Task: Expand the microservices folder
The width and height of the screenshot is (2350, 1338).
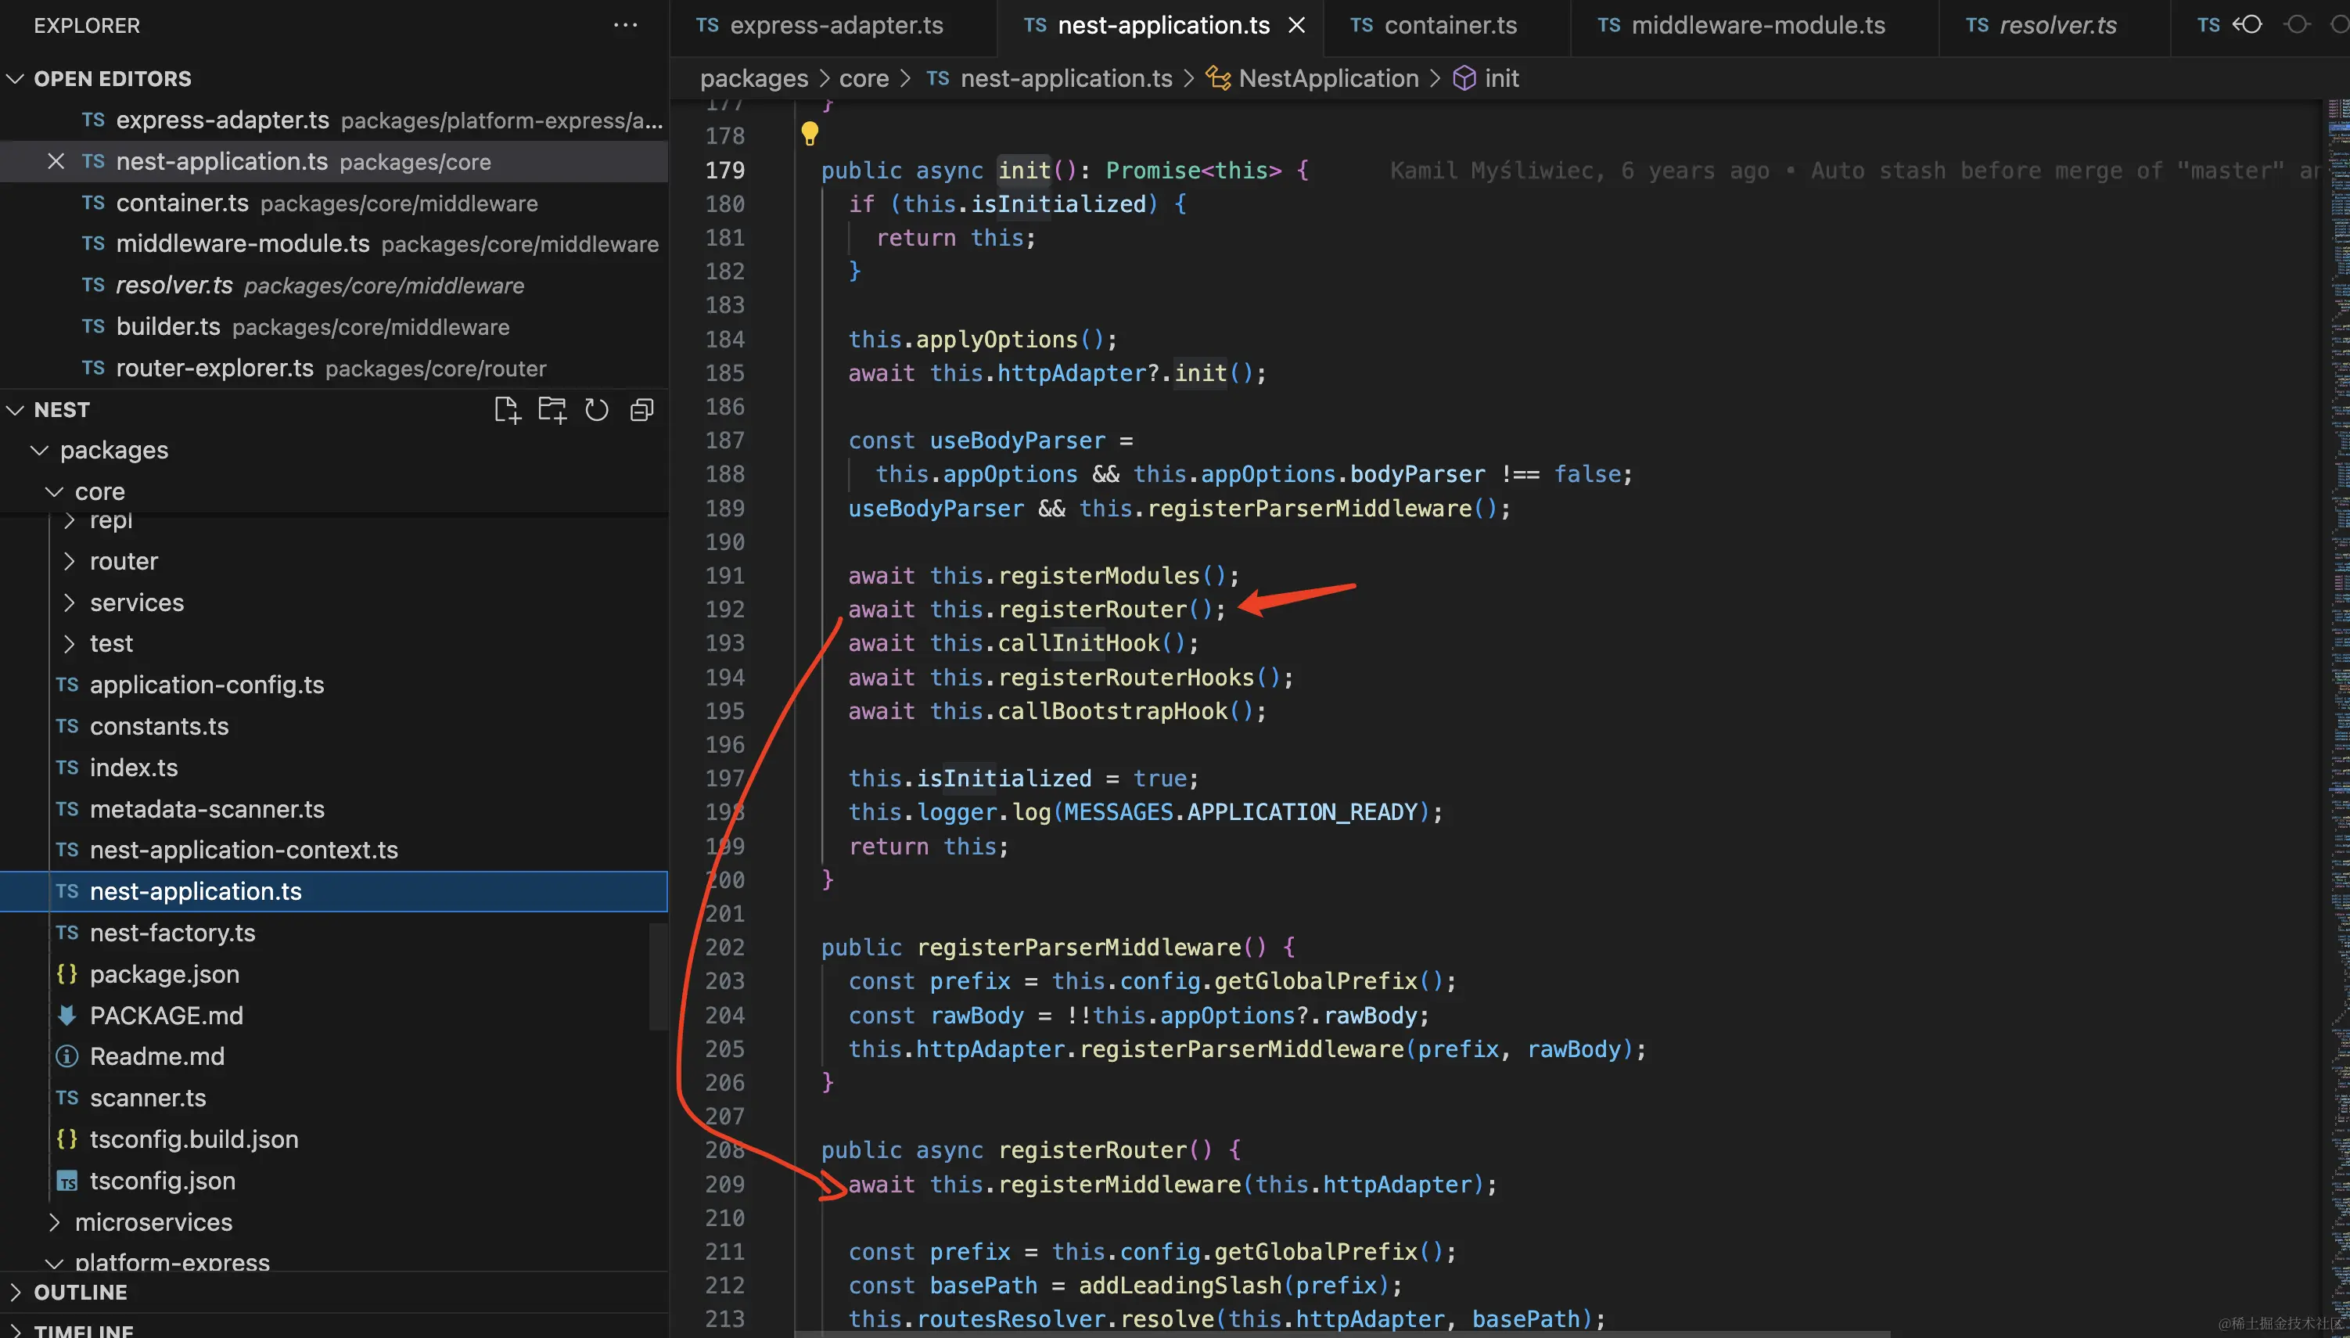Action: [x=54, y=1222]
